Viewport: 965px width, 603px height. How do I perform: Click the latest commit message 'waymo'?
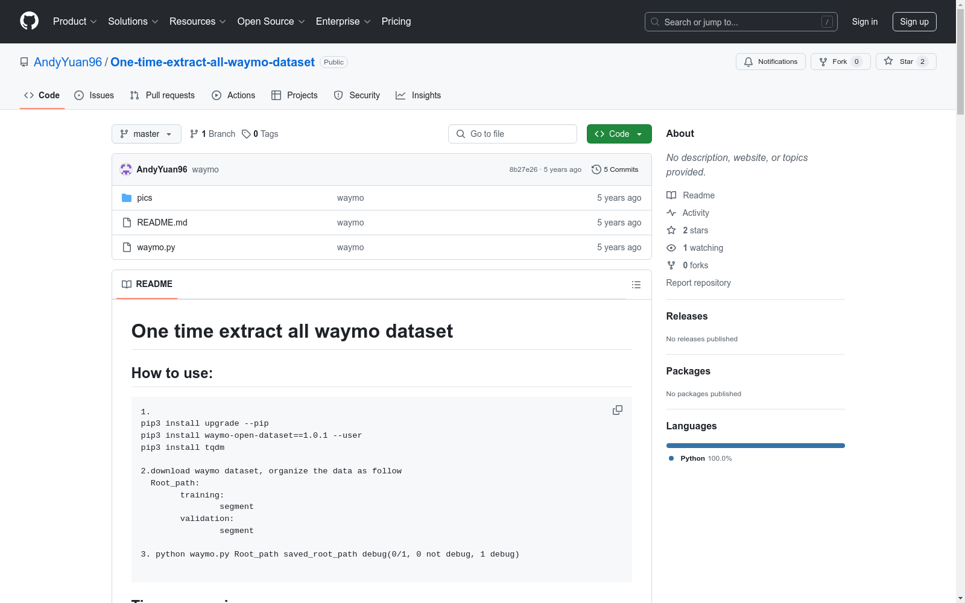click(x=205, y=169)
